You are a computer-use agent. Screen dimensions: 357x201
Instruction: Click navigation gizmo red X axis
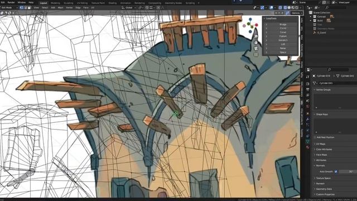click(x=257, y=25)
